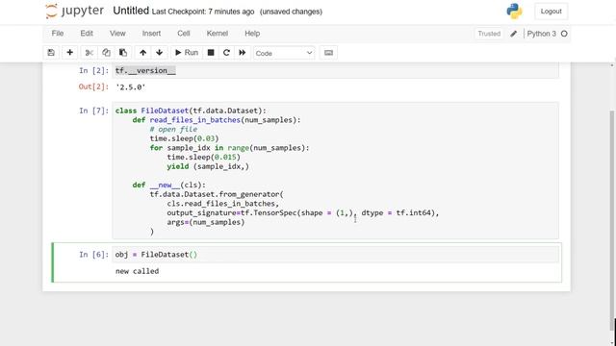Open the Insert menu
Screen dimensions: 616x346
coord(151,34)
